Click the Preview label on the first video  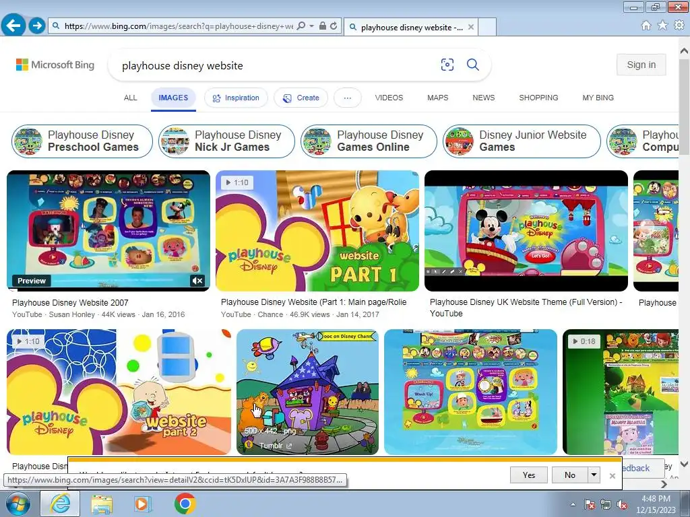[31, 281]
